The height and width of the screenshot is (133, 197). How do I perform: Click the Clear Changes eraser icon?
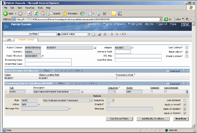[105, 34]
